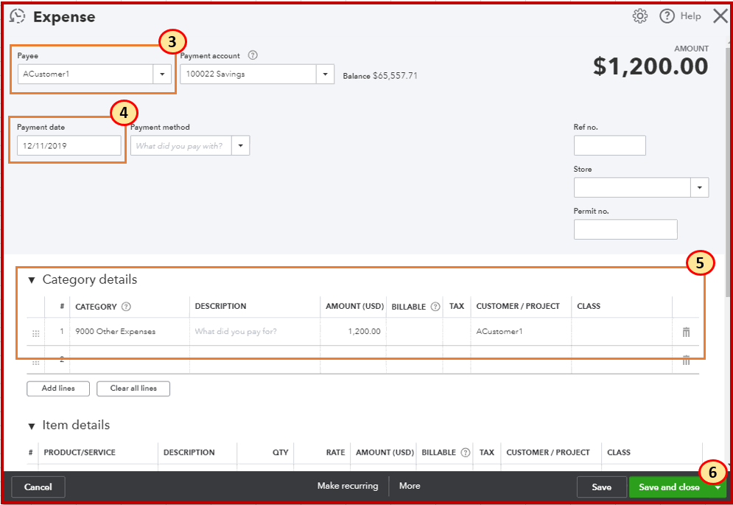Viewport: 733px width, 505px height.
Task: Click the 9000 Other Expenses category cell
Action: pyautogui.click(x=130, y=331)
